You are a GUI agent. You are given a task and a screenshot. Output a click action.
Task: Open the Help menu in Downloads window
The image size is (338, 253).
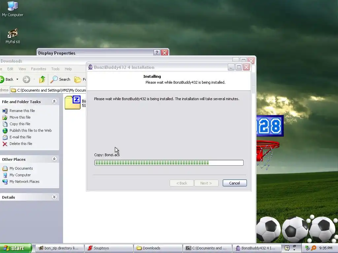(68, 69)
